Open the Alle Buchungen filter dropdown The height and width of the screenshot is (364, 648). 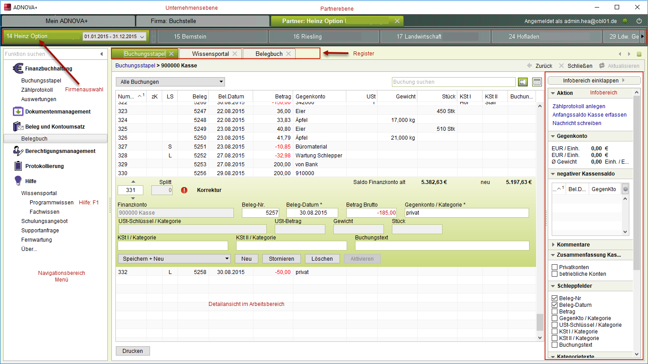[x=170, y=82]
